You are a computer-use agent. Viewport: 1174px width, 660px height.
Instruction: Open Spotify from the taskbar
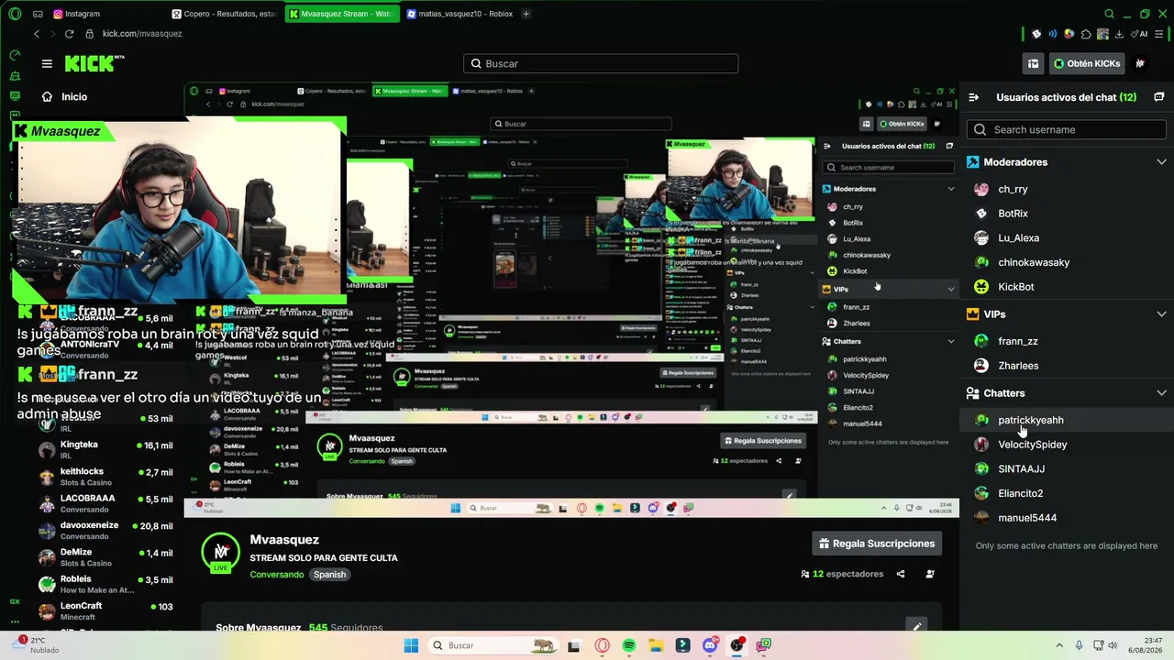(629, 645)
